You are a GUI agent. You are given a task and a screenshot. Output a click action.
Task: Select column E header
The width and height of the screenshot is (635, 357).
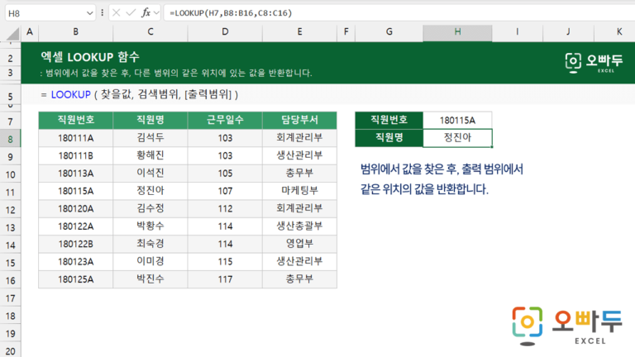click(x=299, y=32)
